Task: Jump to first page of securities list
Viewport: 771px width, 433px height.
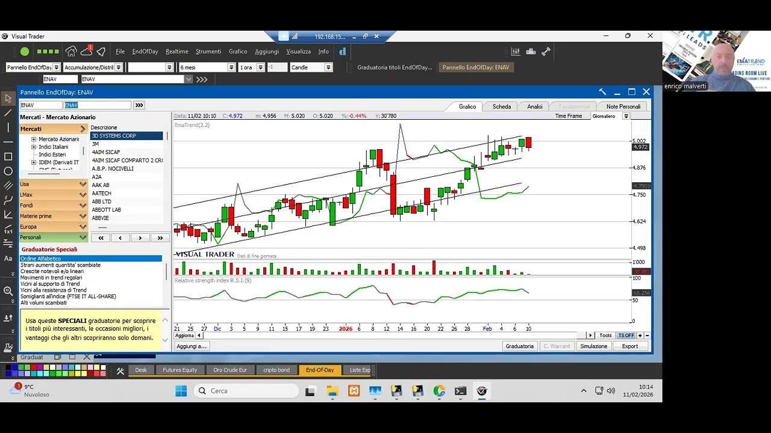Action: 101,238
